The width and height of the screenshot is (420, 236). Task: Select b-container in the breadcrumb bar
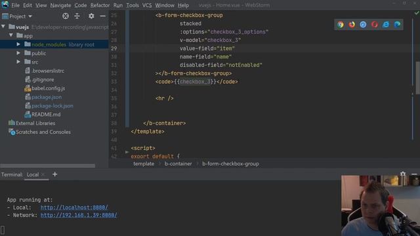178,164
